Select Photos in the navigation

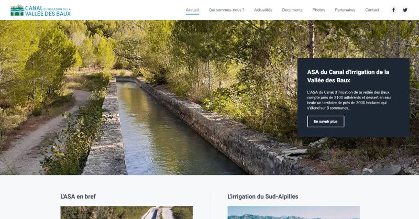(318, 10)
